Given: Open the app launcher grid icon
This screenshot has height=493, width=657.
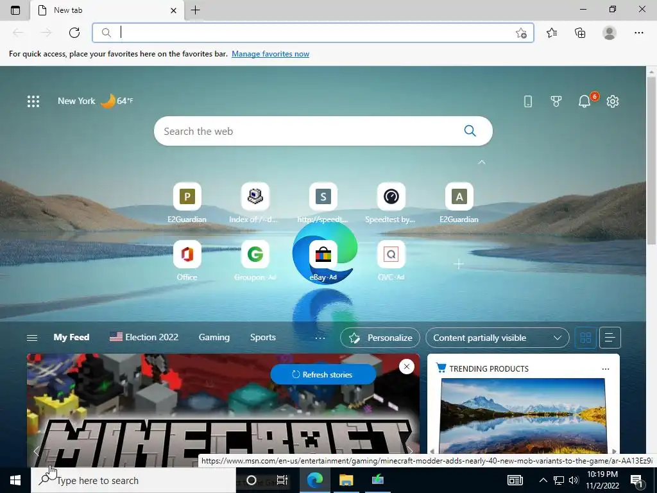Looking at the screenshot, I should 33,101.
